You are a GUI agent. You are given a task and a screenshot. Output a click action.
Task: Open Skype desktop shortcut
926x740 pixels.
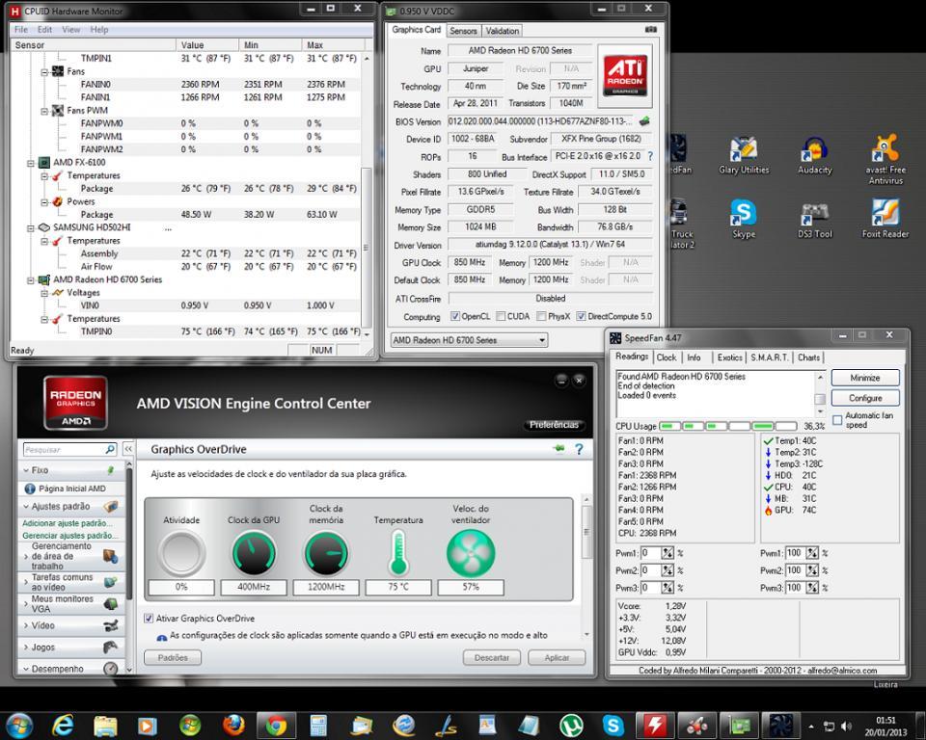coord(744,219)
